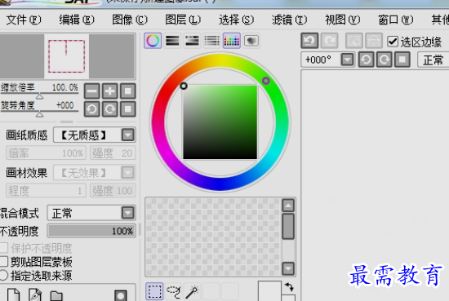Zoom out with navigator minus button
The width and height of the screenshot is (449, 301).
click(x=92, y=91)
